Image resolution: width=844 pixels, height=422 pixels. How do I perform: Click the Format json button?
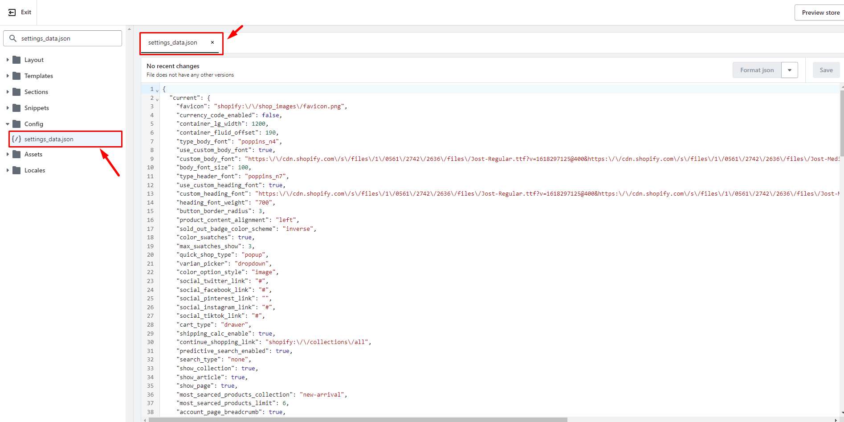[x=757, y=70]
